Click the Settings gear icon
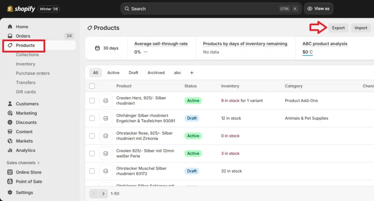The width and height of the screenshot is (374, 201). pos(10,192)
